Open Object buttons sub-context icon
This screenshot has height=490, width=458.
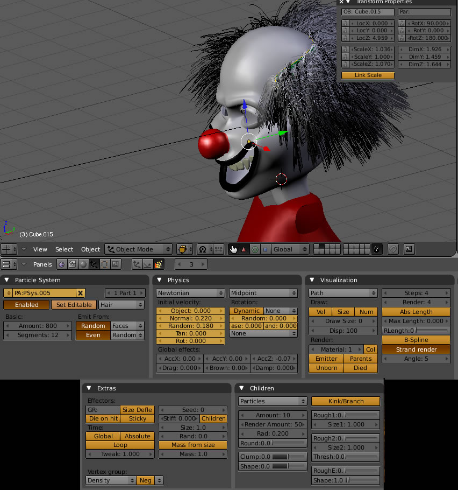(137, 264)
